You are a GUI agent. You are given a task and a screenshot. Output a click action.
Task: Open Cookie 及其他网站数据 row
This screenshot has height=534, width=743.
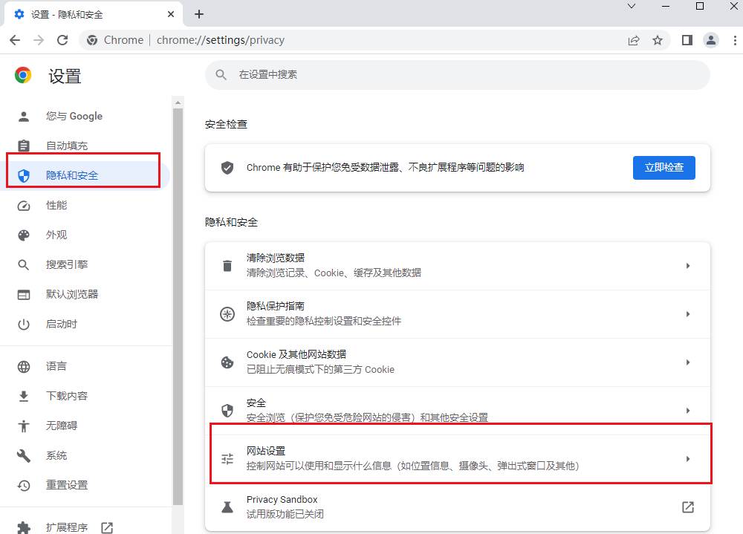[x=458, y=362]
